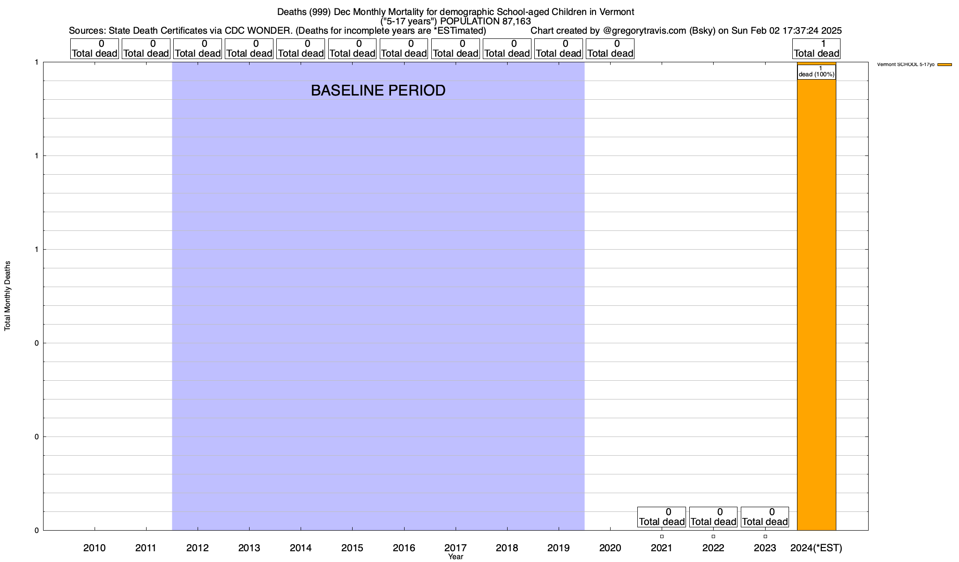This screenshot has height=562, width=959.
Task: Click the 2020 Total dead box at top
Action: (x=610, y=49)
